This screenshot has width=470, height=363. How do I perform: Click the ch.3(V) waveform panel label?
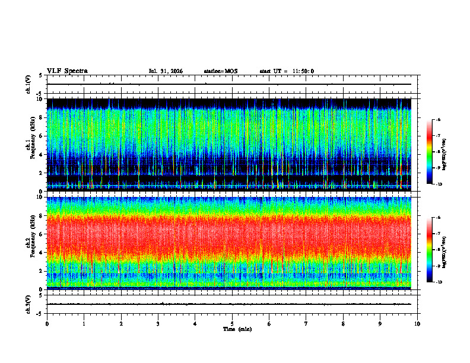28,304
